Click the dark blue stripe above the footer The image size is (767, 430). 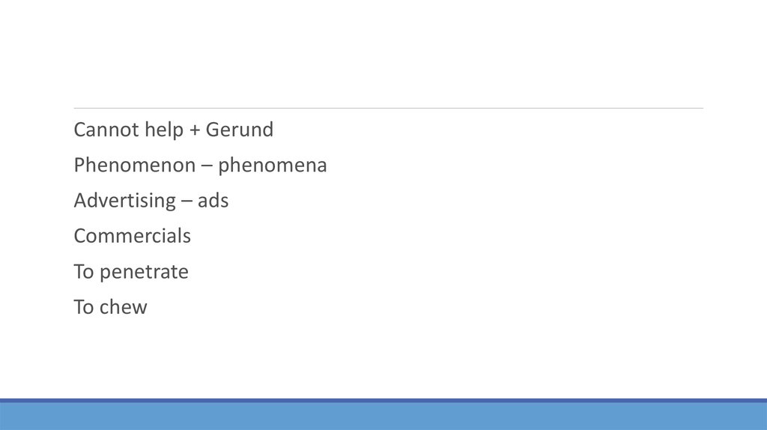pos(383,401)
